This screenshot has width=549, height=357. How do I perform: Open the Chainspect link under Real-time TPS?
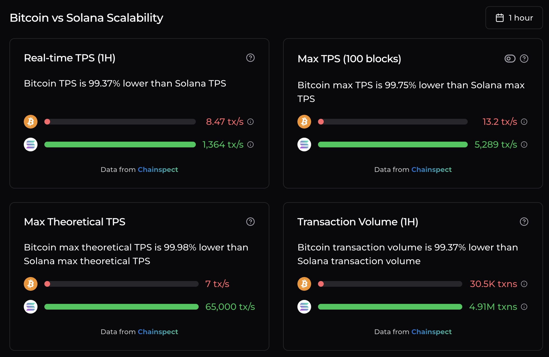(158, 169)
